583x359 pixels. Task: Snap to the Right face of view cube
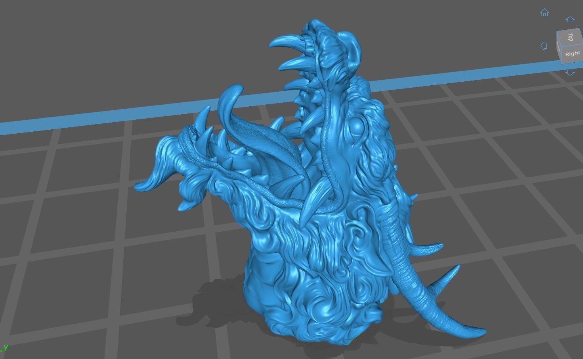(x=572, y=54)
